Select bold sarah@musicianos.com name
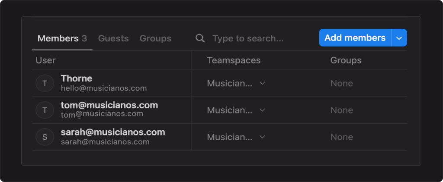The height and width of the screenshot is (182, 443). pos(113,132)
